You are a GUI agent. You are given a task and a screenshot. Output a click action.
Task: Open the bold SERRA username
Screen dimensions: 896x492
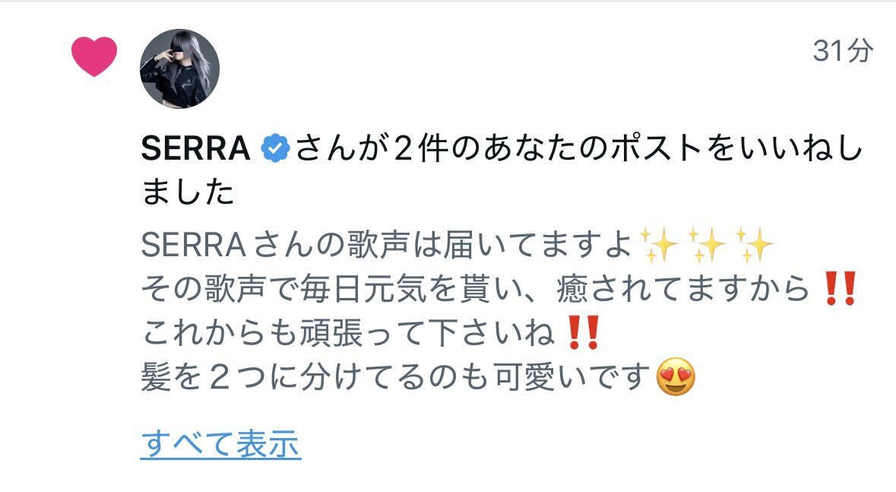point(195,148)
